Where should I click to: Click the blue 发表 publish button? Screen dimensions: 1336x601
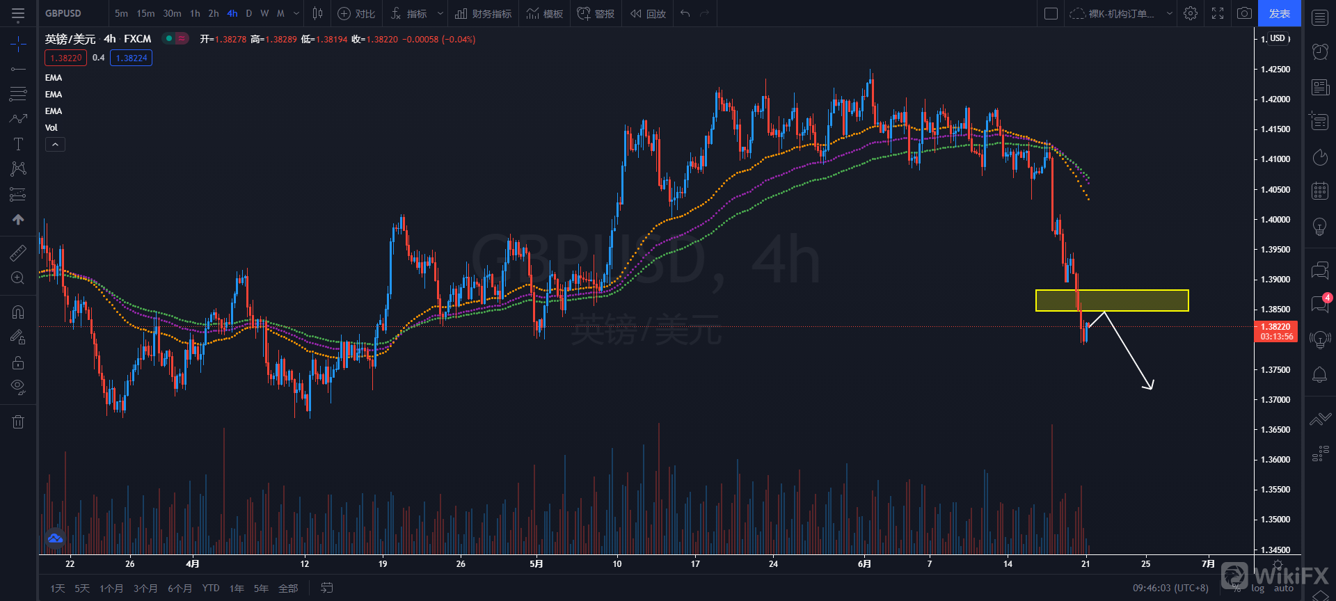(1279, 13)
